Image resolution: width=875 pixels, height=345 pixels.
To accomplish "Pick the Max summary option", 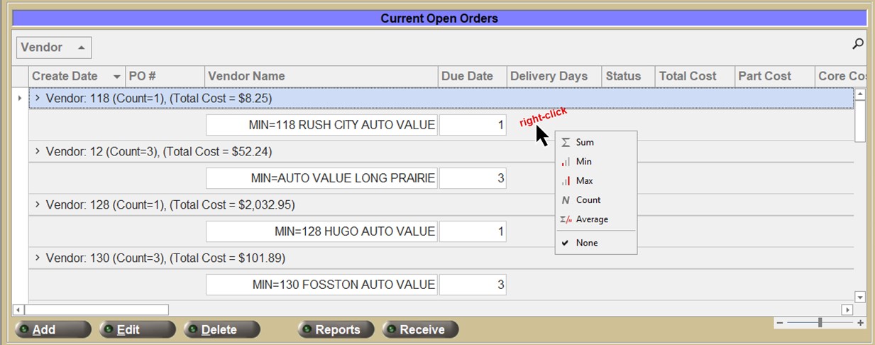I will pyautogui.click(x=584, y=181).
